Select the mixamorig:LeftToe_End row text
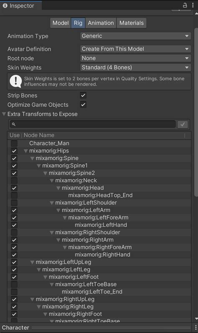 click(92, 292)
